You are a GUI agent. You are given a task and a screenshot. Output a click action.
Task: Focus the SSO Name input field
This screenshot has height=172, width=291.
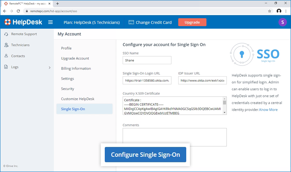click(x=147, y=61)
